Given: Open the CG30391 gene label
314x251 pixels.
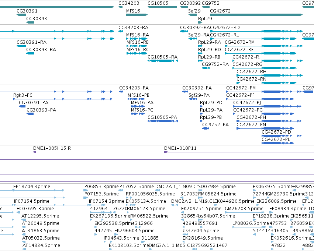Looking at the screenshot, I should [x=27, y=11].
